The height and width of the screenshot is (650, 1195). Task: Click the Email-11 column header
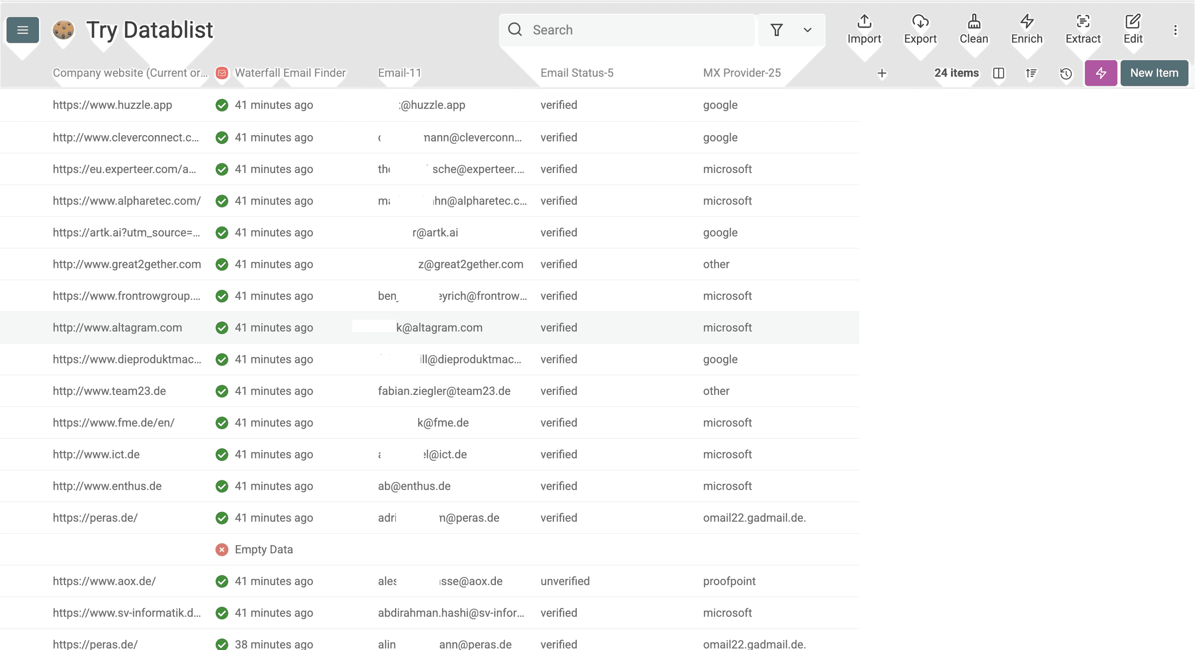tap(400, 73)
